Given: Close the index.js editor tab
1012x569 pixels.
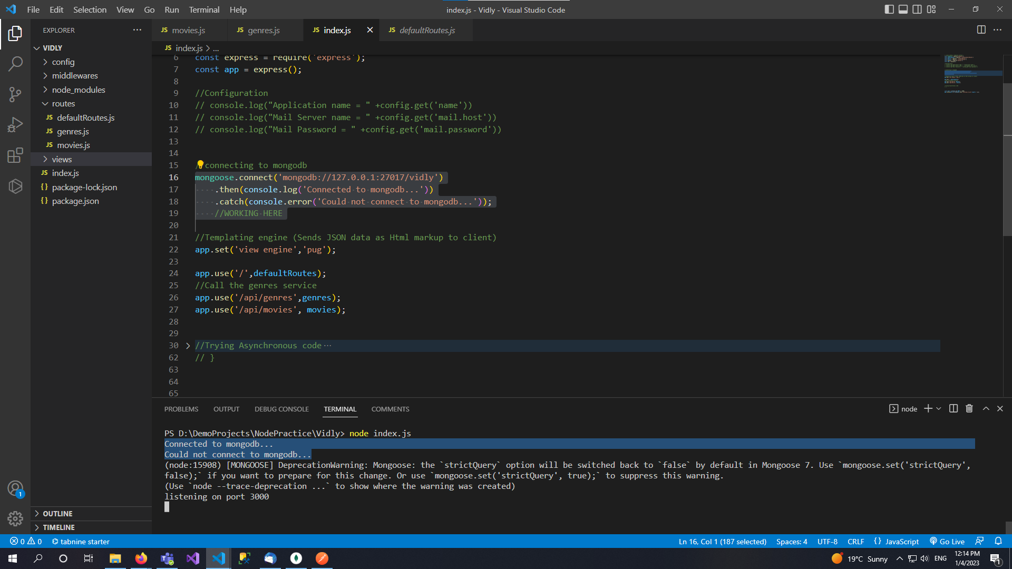Looking at the screenshot, I should click(370, 30).
